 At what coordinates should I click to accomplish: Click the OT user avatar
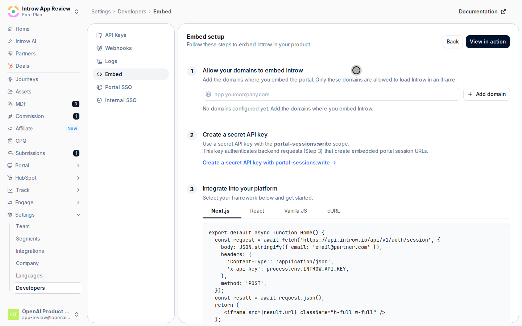pos(13,314)
